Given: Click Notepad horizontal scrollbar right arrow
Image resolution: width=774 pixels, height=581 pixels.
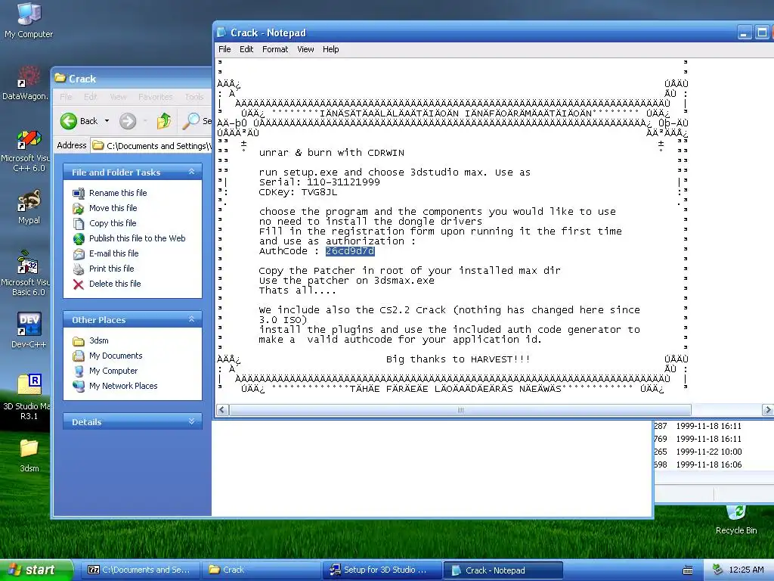Looking at the screenshot, I should (768, 410).
